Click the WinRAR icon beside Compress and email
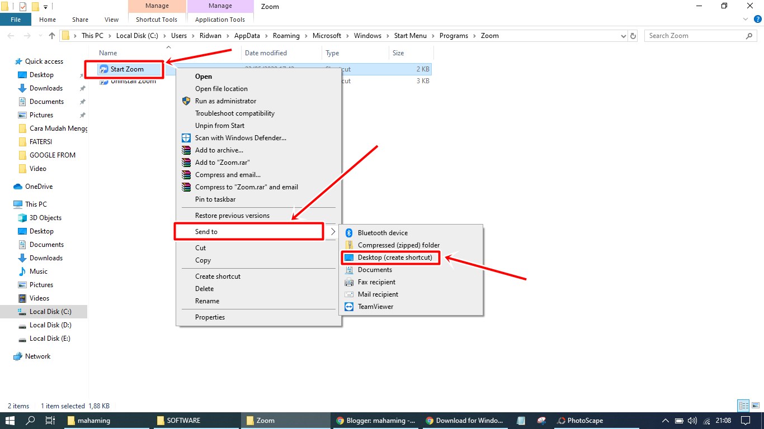 click(x=186, y=175)
